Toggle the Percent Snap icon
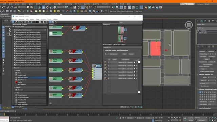217x122 pixels. pyautogui.click(x=87, y=7)
